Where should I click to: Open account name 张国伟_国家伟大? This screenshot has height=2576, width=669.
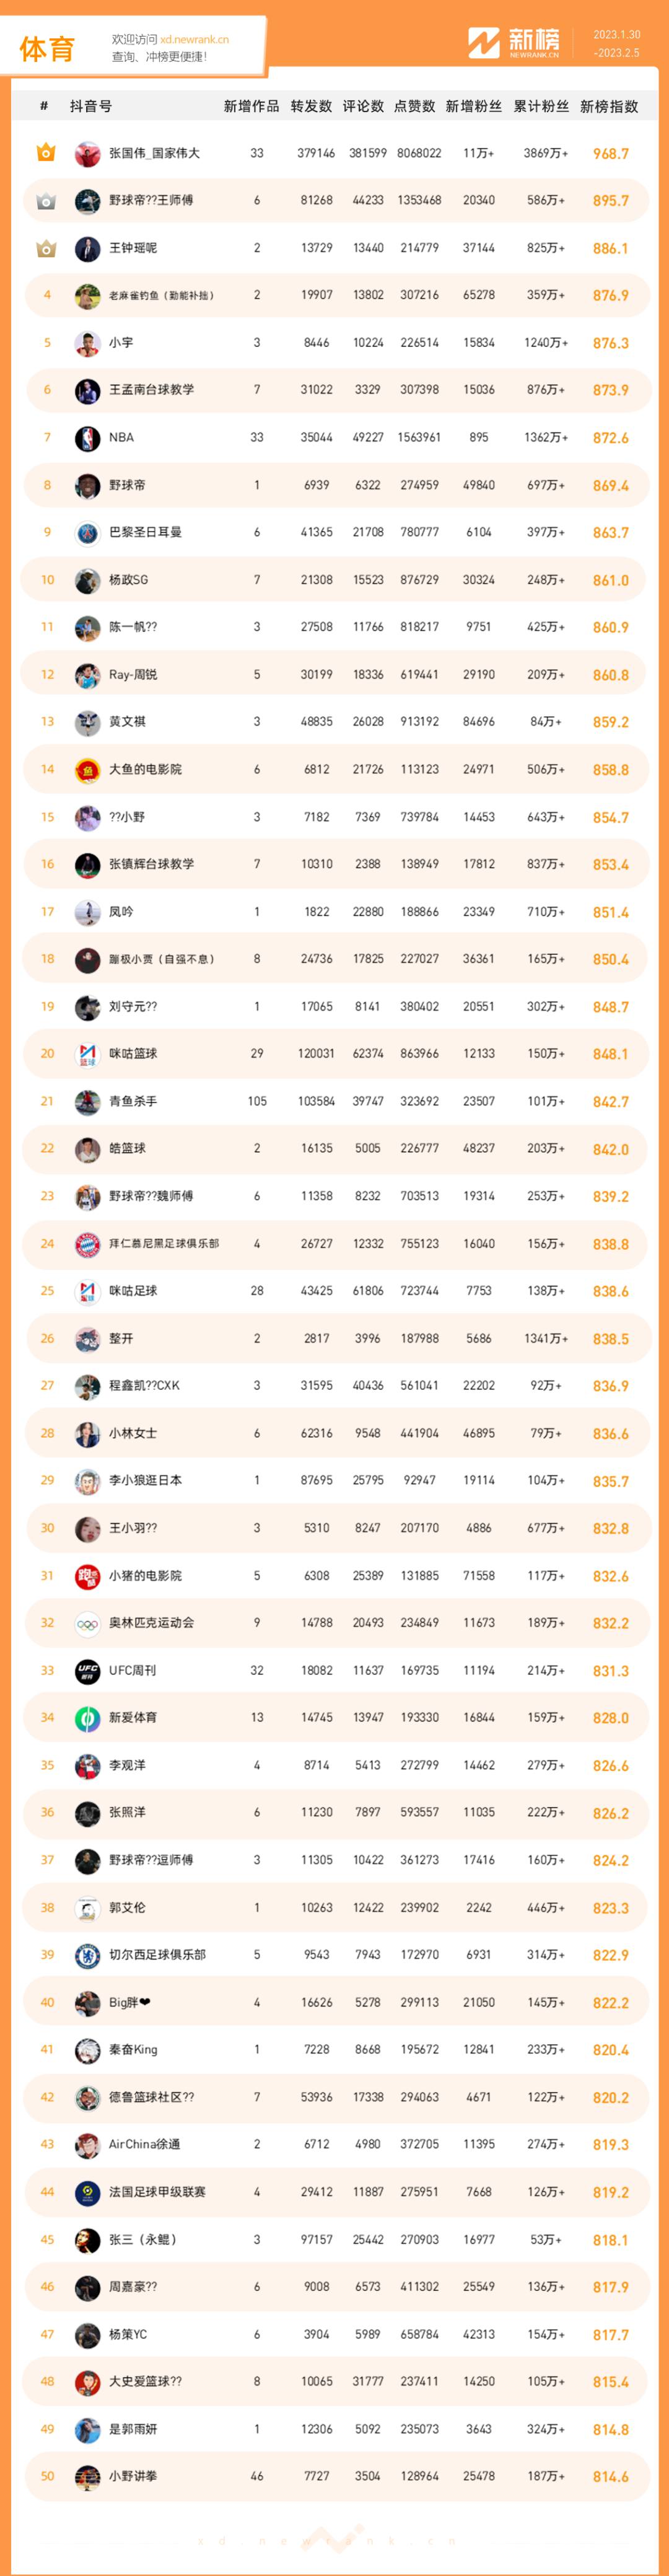point(154,153)
